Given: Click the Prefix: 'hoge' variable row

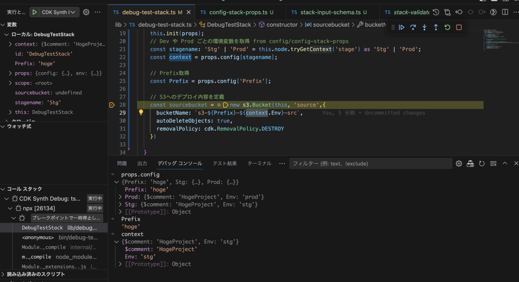Looking at the screenshot, I should pos(54,64).
